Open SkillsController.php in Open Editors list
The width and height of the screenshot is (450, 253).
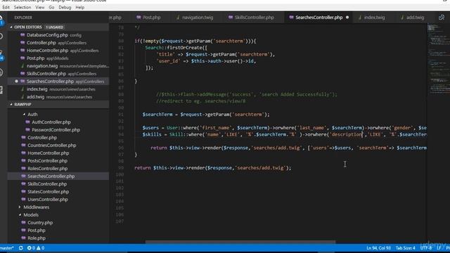tap(58, 74)
